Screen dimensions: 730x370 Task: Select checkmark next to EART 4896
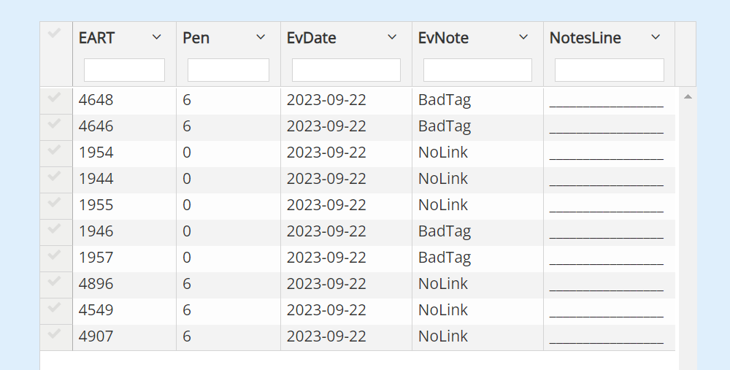pyautogui.click(x=55, y=281)
